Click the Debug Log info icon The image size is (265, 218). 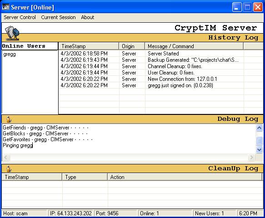[9, 119]
